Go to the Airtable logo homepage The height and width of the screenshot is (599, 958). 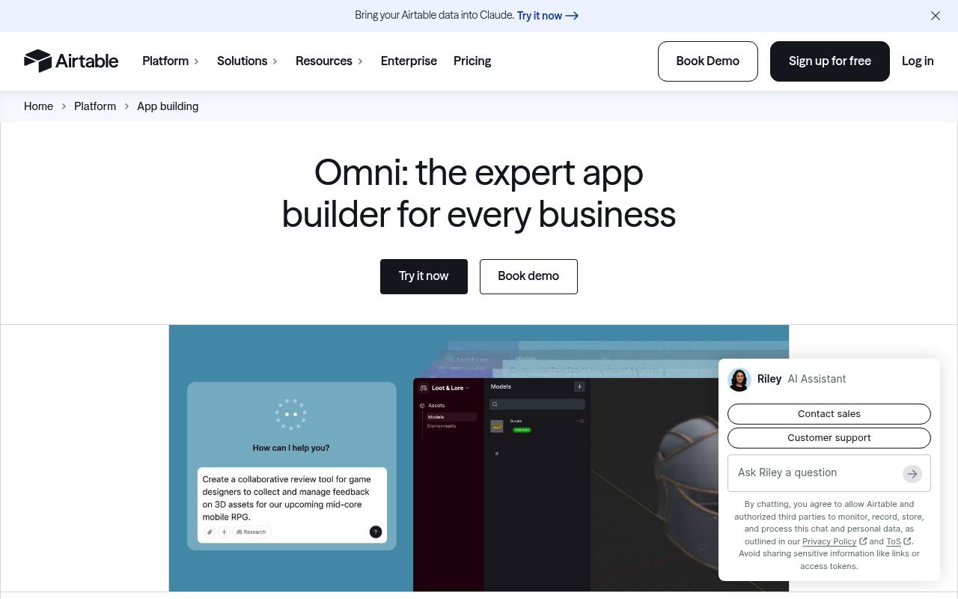click(71, 61)
